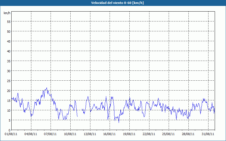Click the highest wind peak near 07/08/11
Image resolution: width=226 pixels, height=141 pixels.
47,88
